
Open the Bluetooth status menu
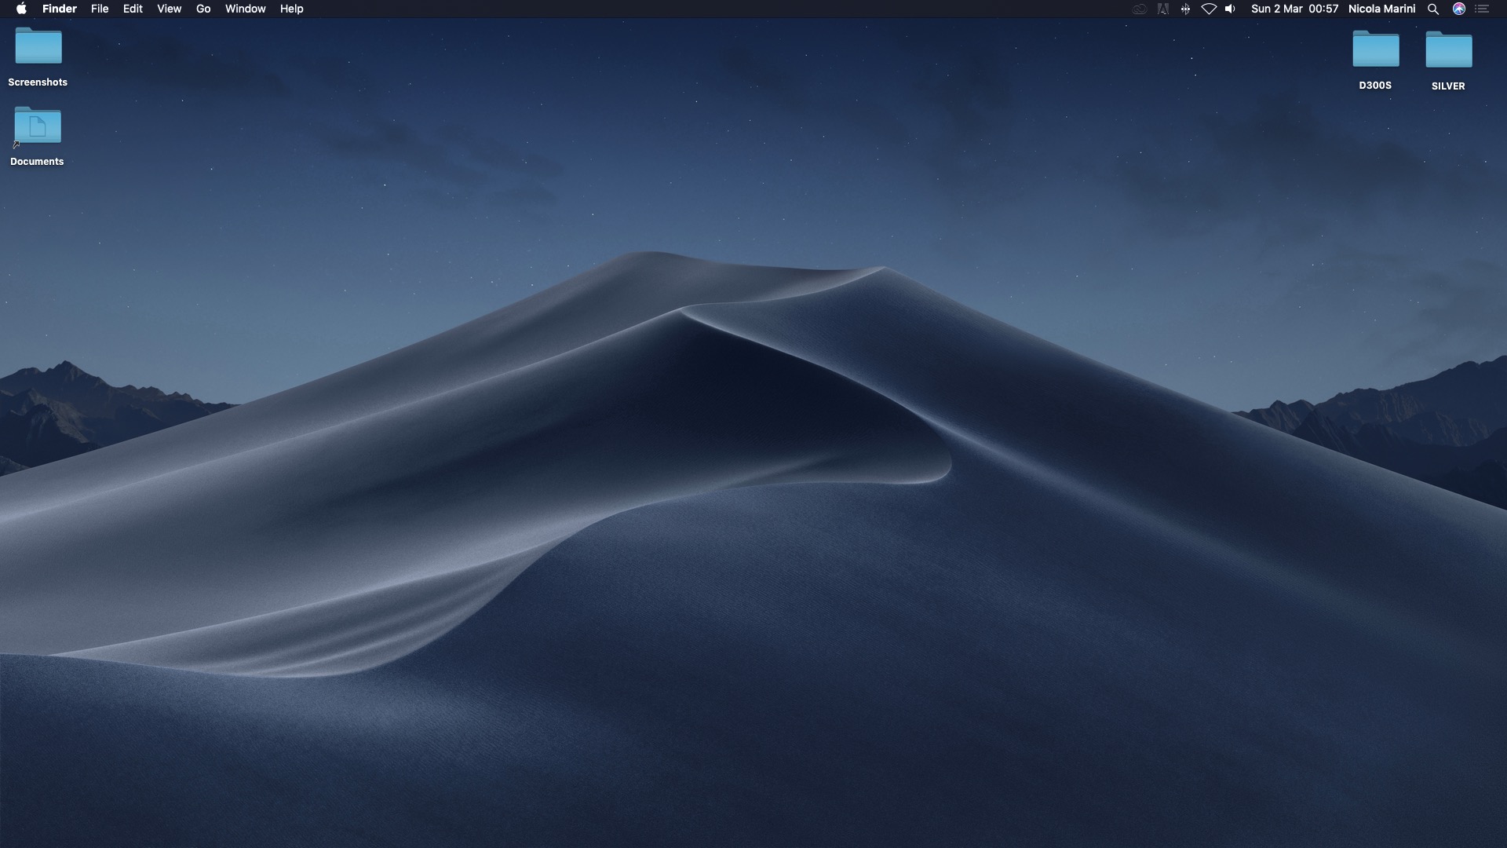click(1185, 9)
